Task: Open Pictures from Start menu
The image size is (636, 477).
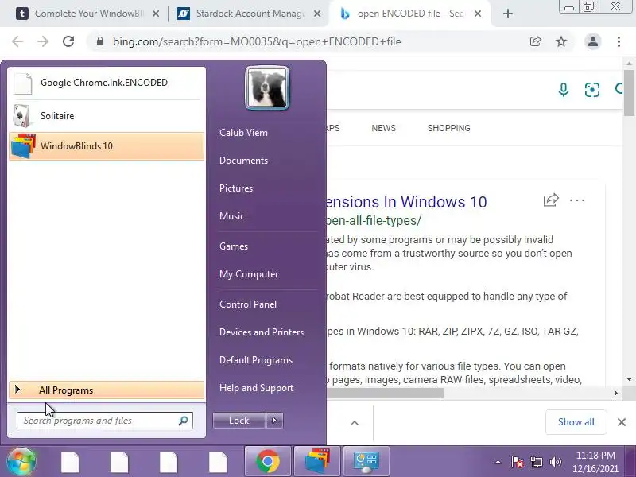Action: pos(236,188)
